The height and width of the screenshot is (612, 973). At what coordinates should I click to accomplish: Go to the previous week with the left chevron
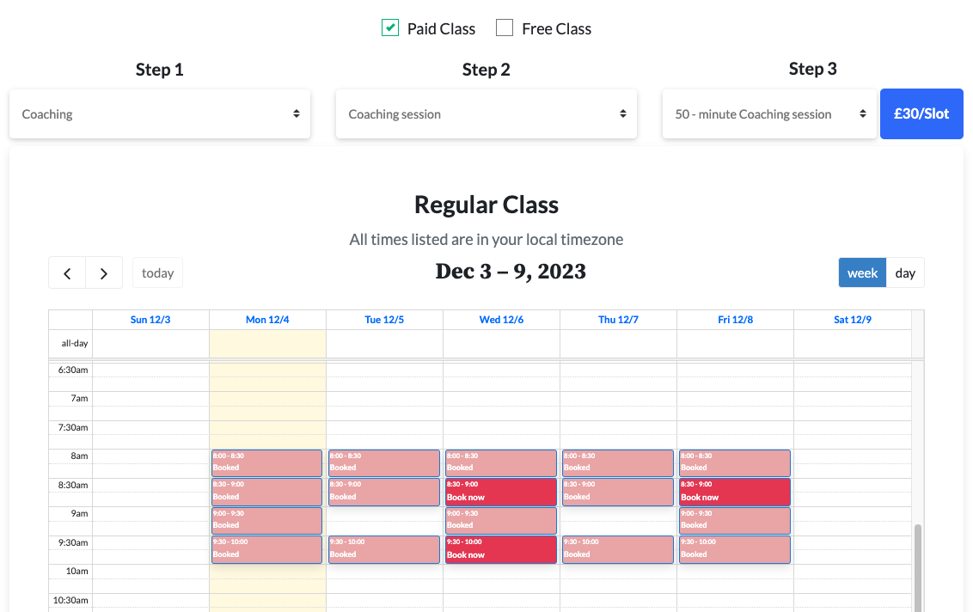[x=67, y=272]
